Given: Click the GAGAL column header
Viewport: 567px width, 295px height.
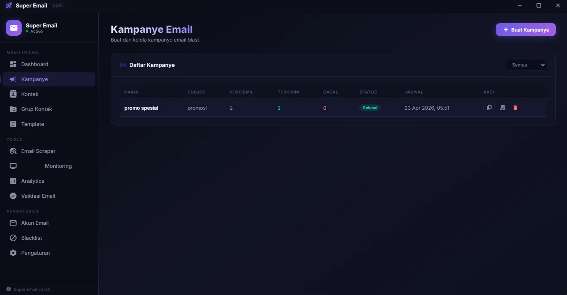Looking at the screenshot, I should (x=331, y=92).
